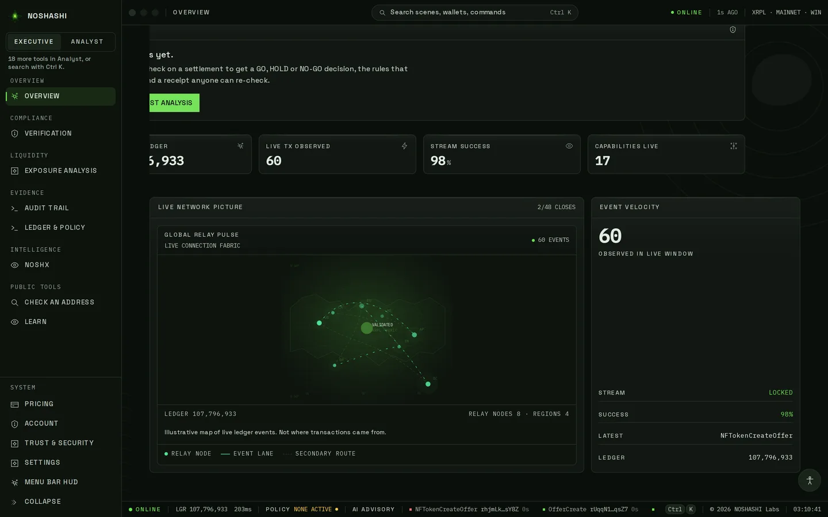This screenshot has height=517, width=828.
Task: Click the Exposure Analysis icon
Action: coord(15,171)
